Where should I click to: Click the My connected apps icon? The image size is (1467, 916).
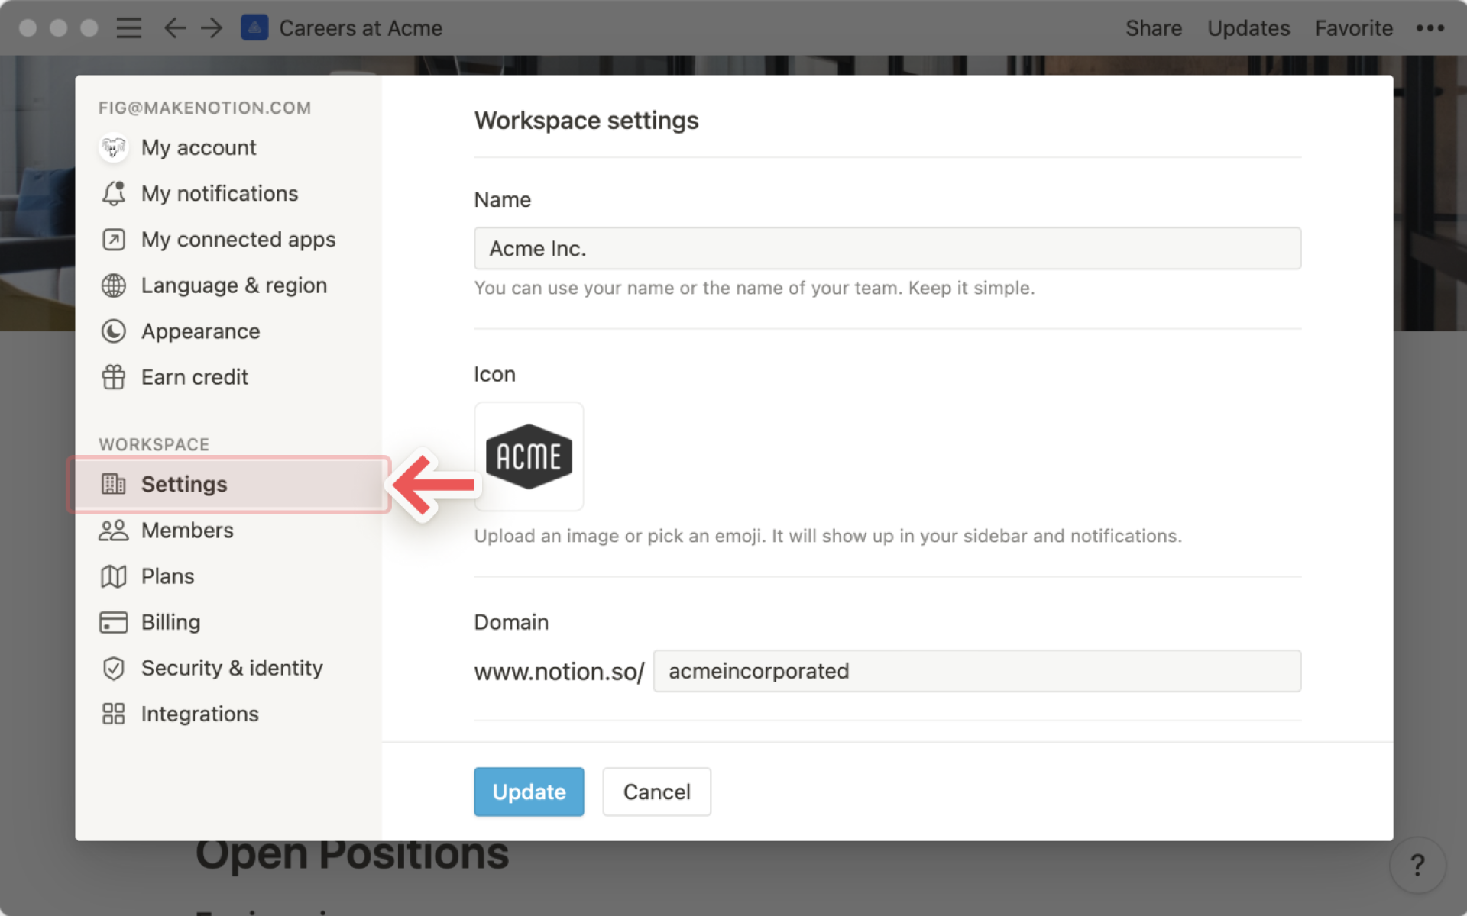pos(115,240)
